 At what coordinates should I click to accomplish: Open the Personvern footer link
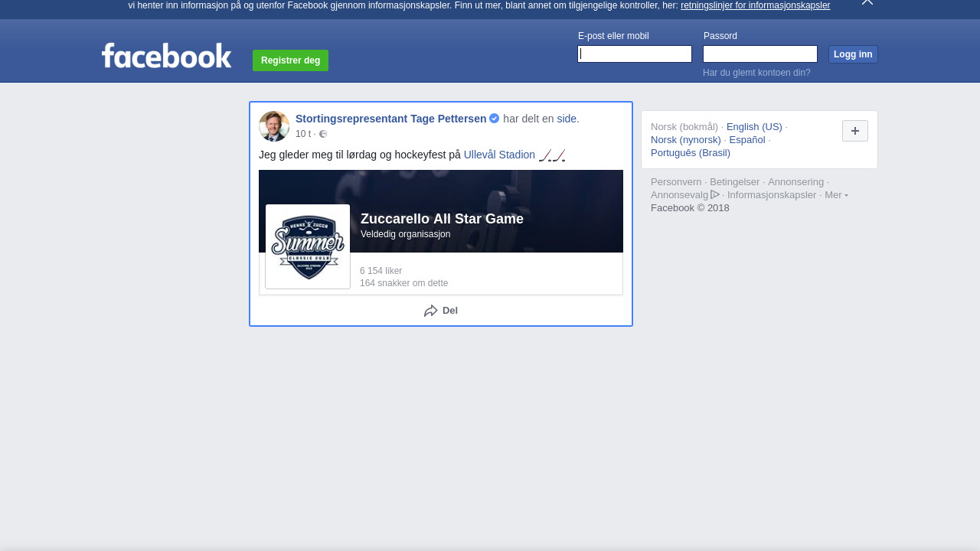coord(676,182)
